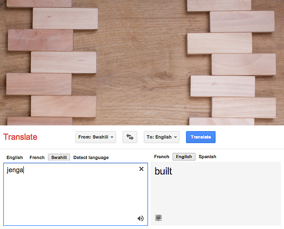Click the Jenga blocks photo

click(x=142, y=63)
